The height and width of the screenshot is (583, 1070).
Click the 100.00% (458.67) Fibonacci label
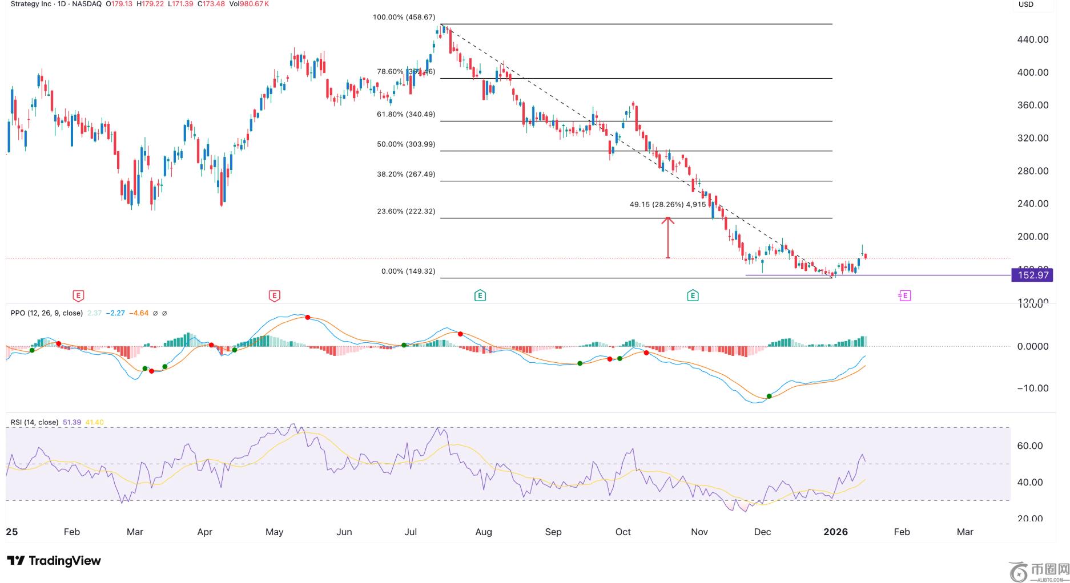click(x=404, y=17)
